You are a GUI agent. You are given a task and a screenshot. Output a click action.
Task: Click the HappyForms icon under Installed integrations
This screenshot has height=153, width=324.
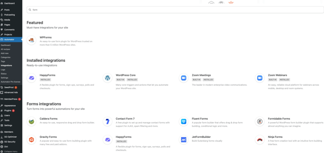point(31,78)
